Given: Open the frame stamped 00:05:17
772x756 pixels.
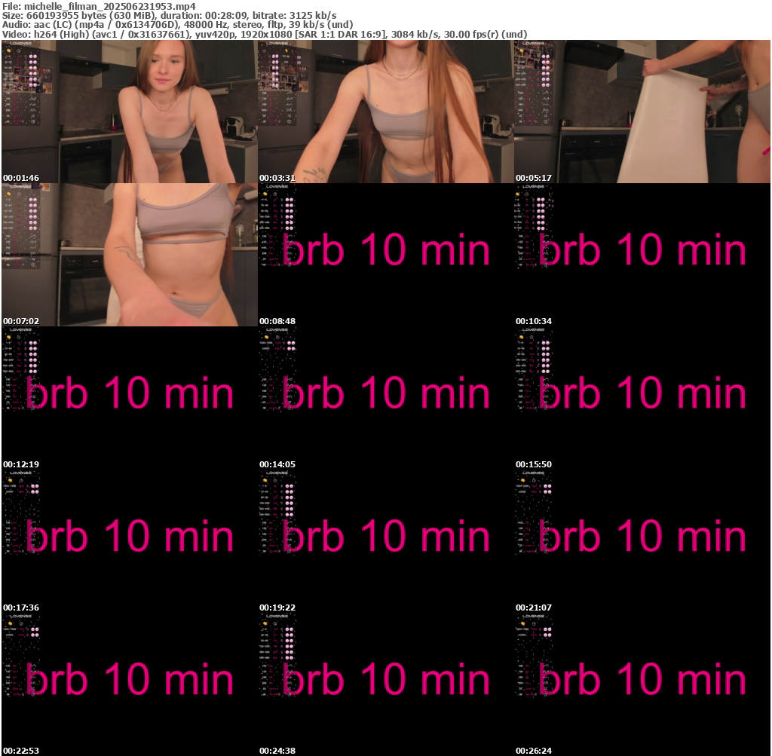Looking at the screenshot, I should (642, 112).
